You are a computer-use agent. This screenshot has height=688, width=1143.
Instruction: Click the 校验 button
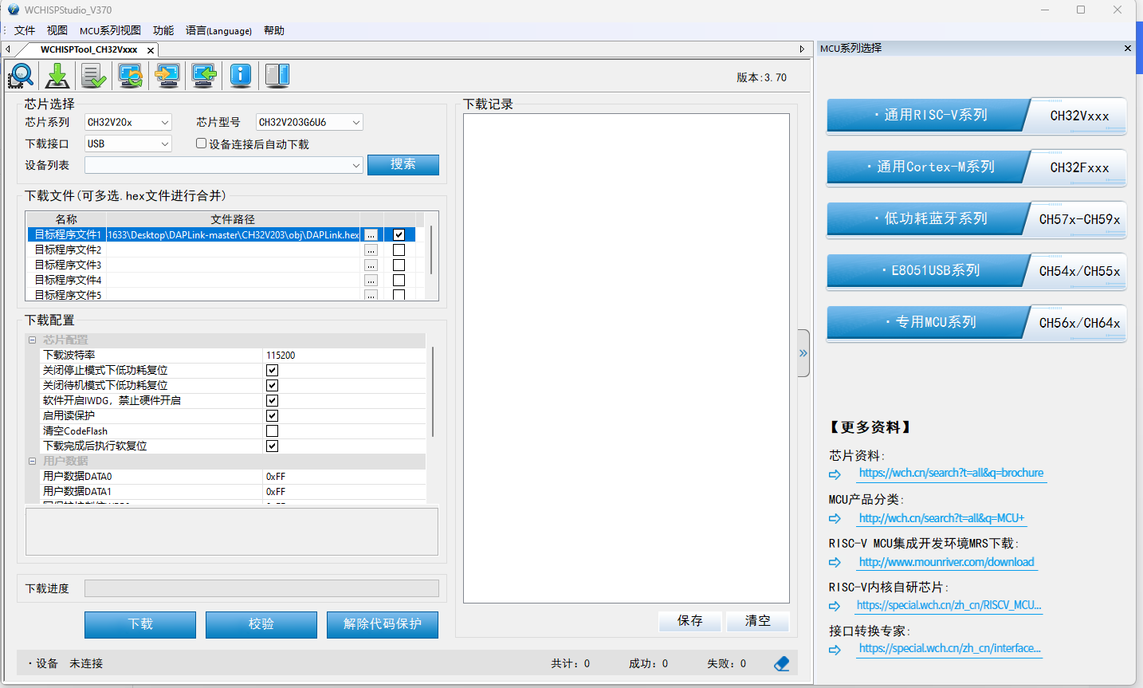[261, 624]
